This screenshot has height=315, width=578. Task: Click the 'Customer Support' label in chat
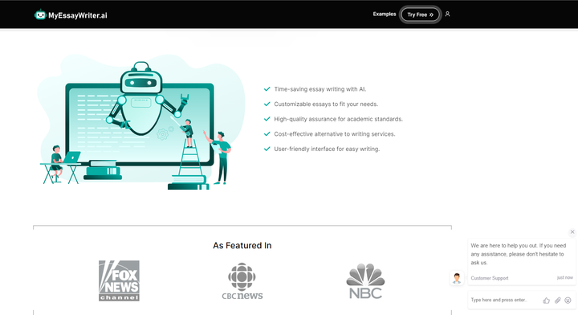point(490,278)
